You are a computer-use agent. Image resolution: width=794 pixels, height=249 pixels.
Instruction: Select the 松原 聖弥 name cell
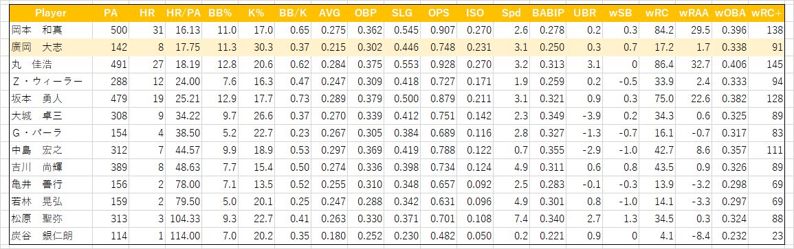click(51, 219)
